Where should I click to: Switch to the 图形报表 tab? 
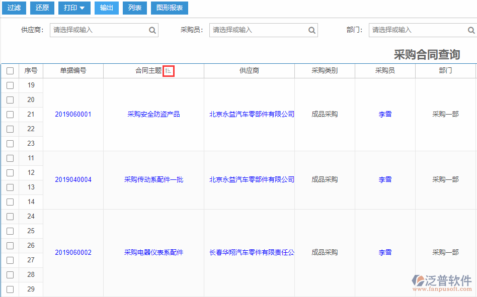coord(169,8)
